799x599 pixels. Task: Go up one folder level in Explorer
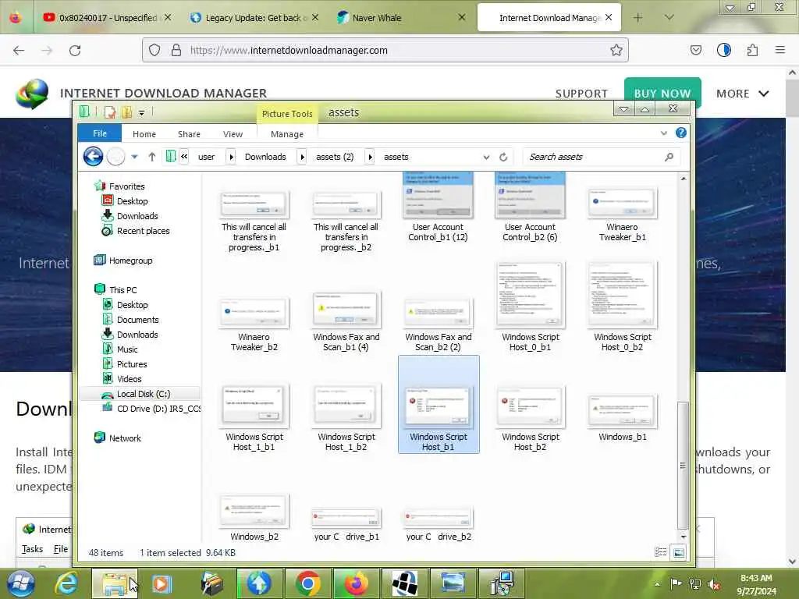pos(152,157)
